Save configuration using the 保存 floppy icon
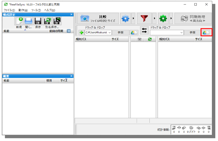The width and height of the screenshot is (218, 141). [x=38, y=21]
